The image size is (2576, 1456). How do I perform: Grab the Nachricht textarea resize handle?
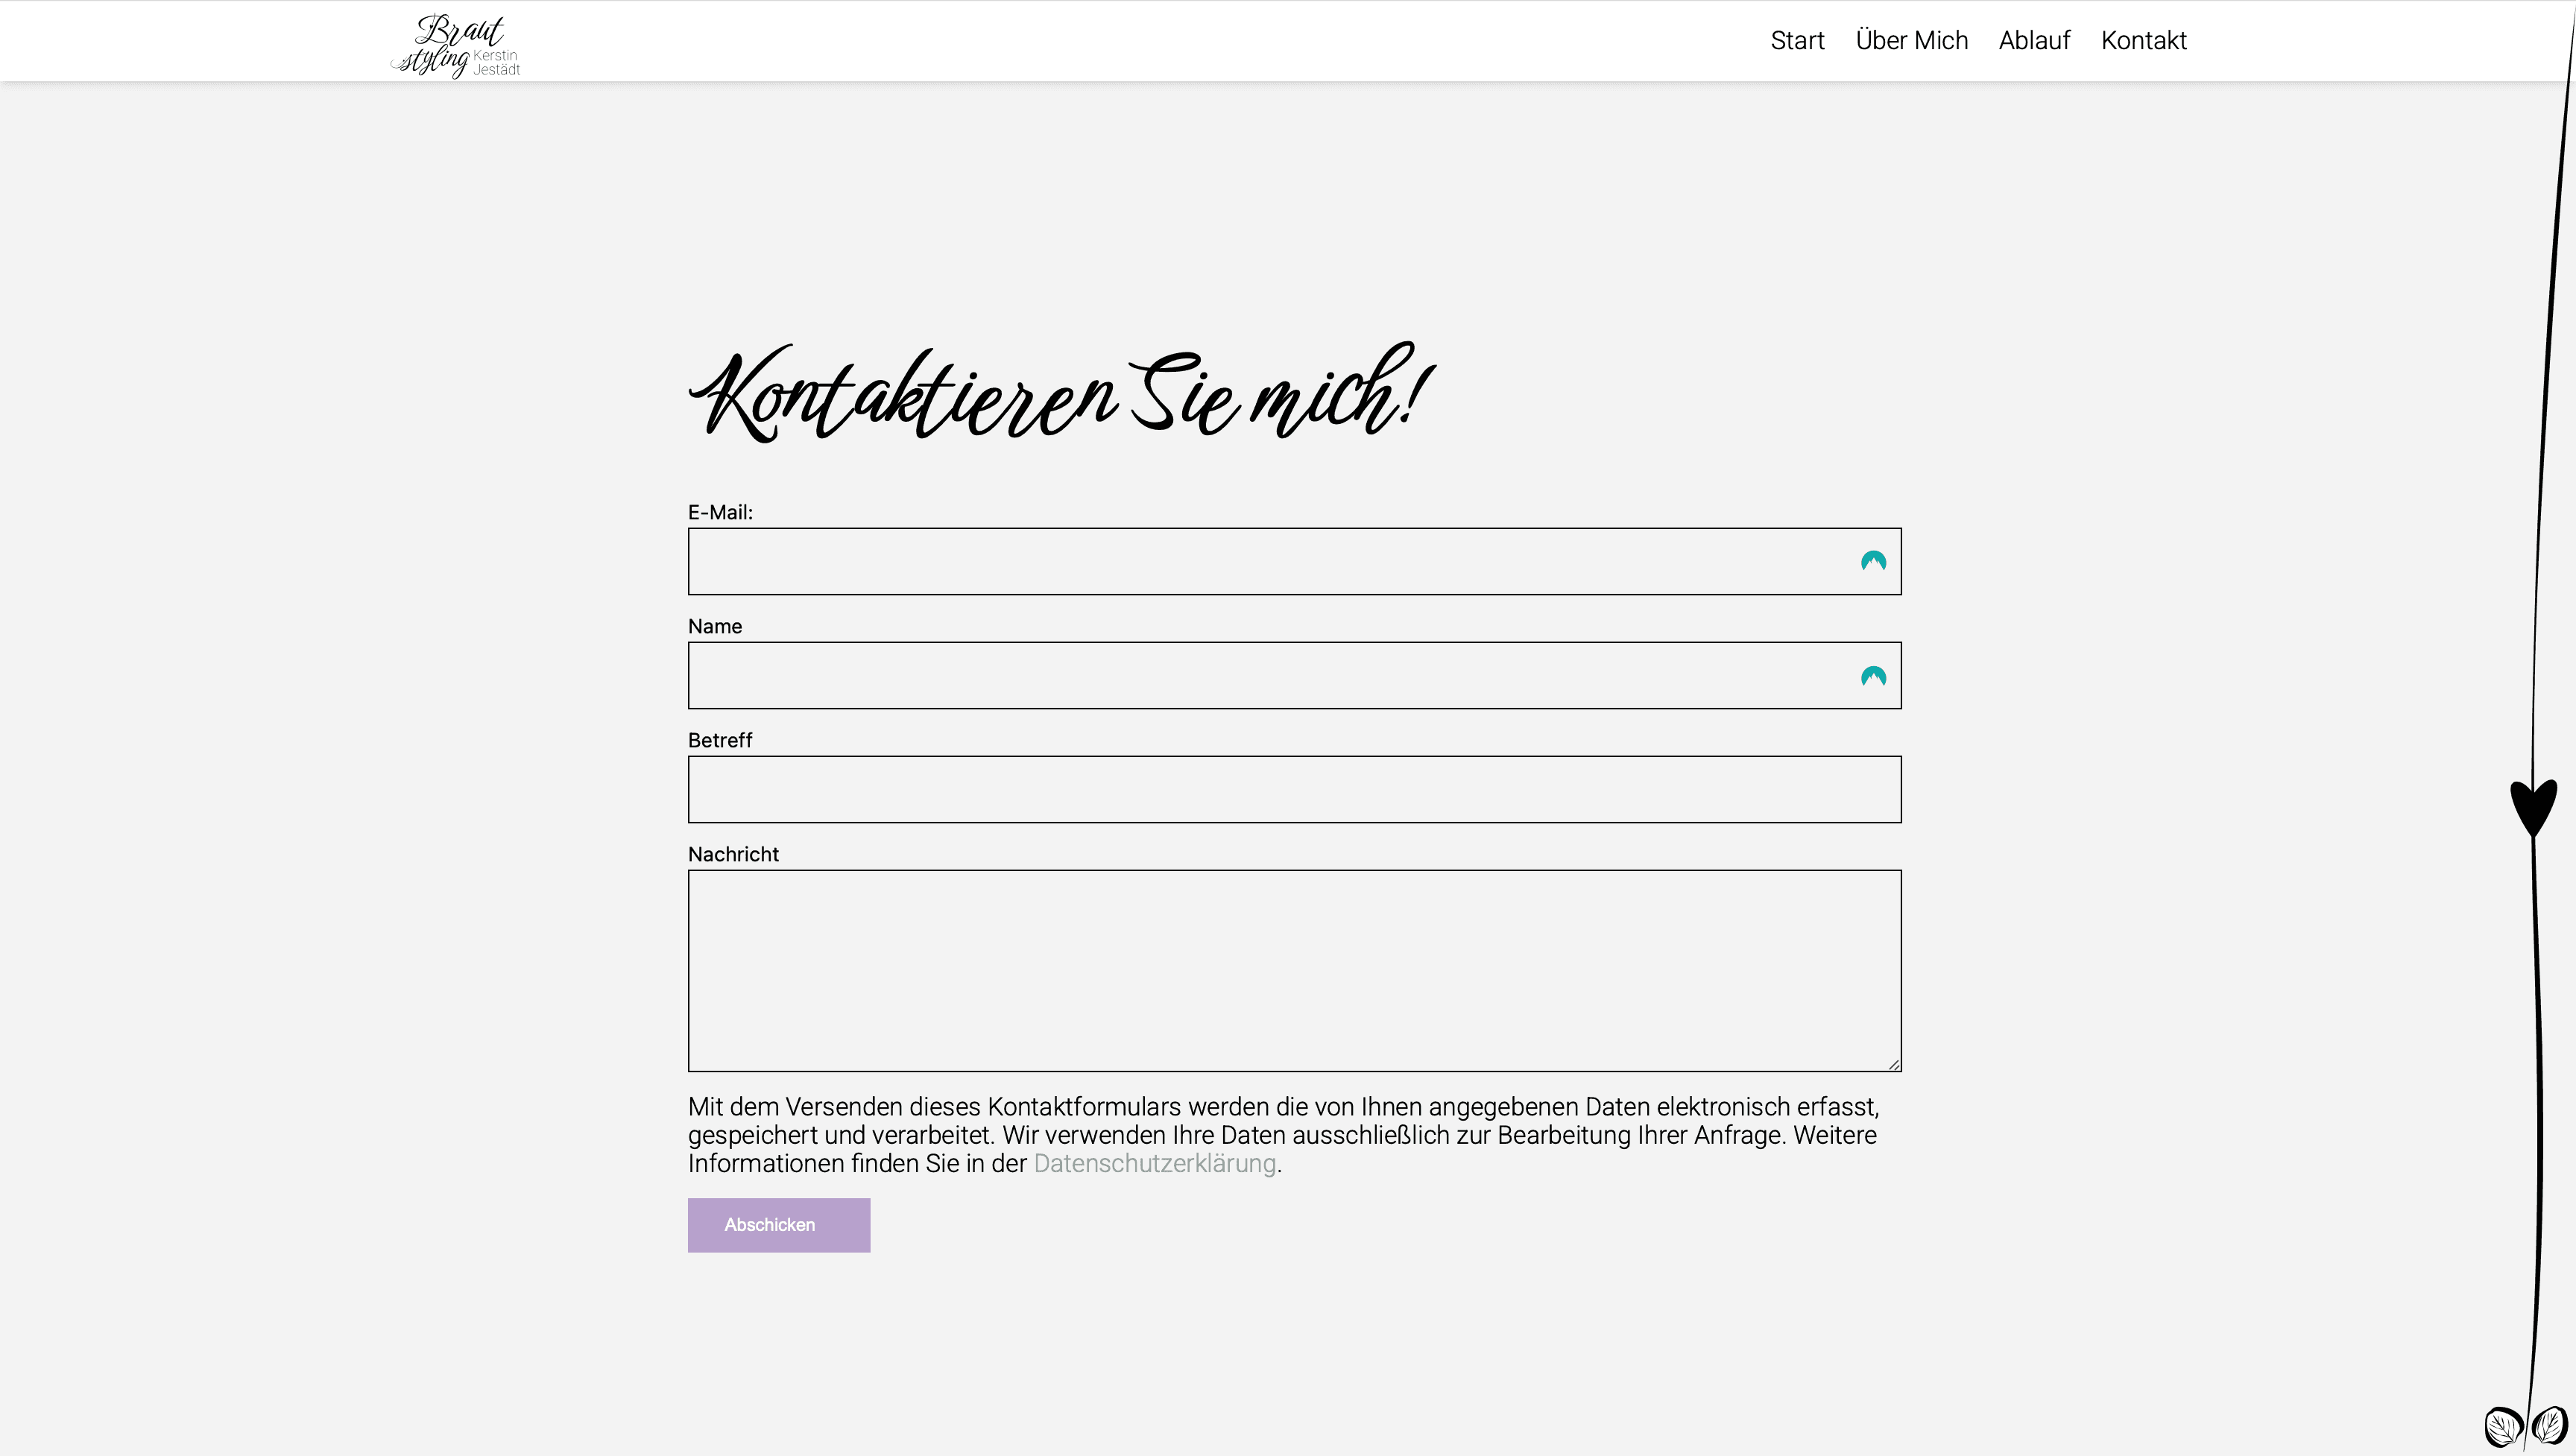click(1893, 1064)
